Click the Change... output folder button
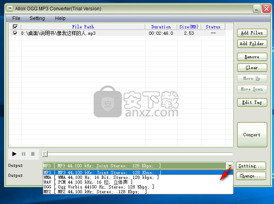274x204 pixels. point(251,176)
